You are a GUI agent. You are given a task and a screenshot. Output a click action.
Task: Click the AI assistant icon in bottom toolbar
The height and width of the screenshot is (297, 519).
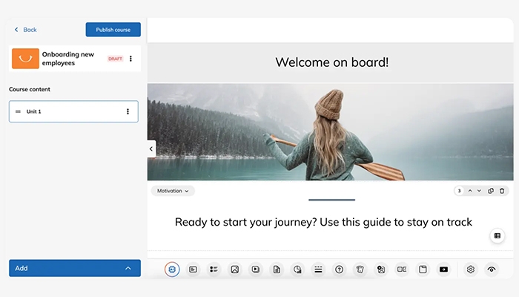(x=172, y=269)
